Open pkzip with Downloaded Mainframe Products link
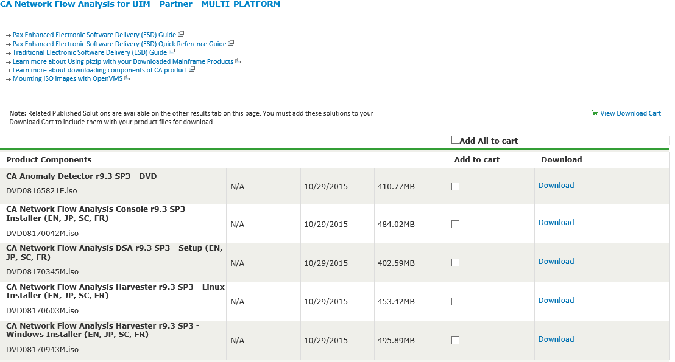Viewport: 675px width, 362px height. click(122, 61)
